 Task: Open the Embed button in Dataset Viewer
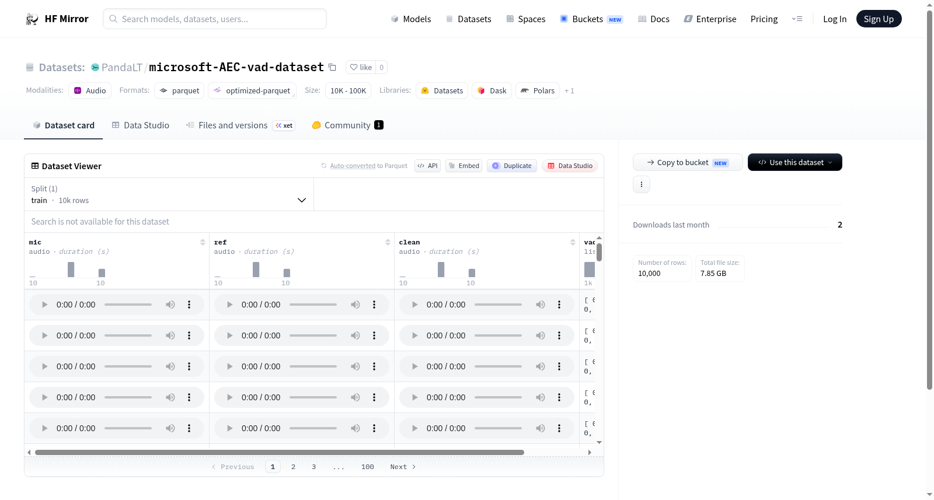click(463, 166)
